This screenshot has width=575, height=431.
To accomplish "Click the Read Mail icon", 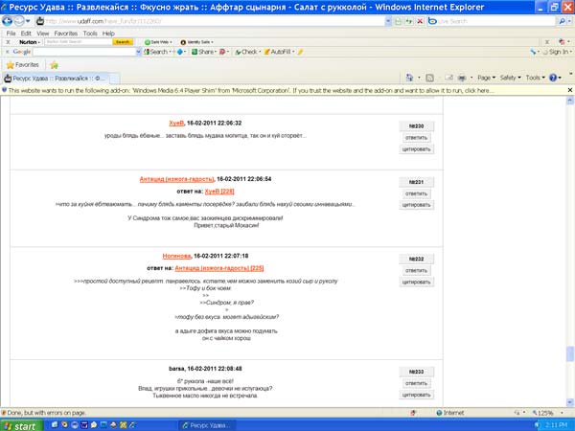I will tap(448, 78).
